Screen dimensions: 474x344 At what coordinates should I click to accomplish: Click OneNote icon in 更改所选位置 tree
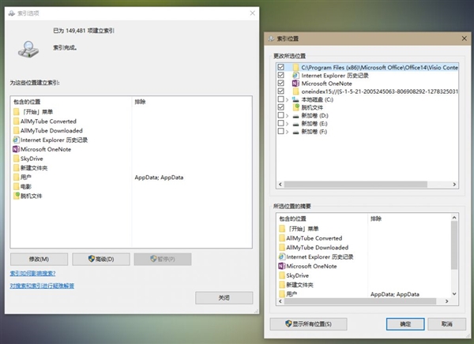coord(295,84)
